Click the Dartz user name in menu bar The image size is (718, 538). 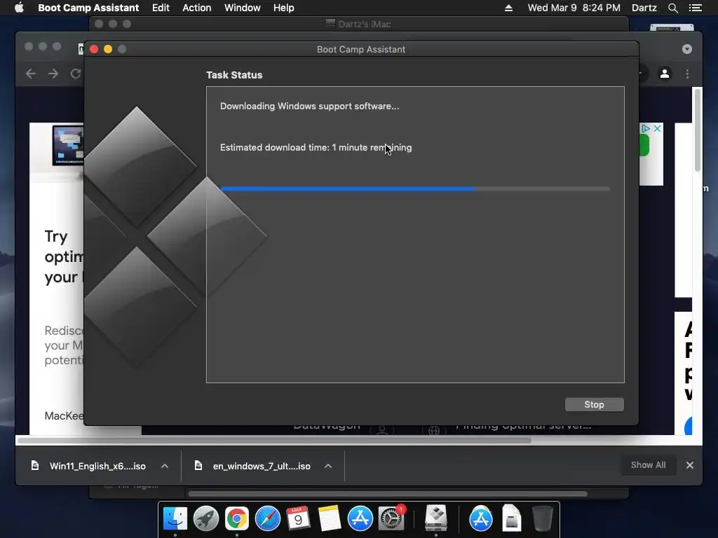(x=644, y=8)
